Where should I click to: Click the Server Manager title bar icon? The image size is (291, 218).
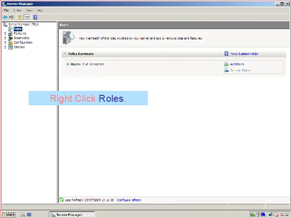pyautogui.click(x=4, y=4)
